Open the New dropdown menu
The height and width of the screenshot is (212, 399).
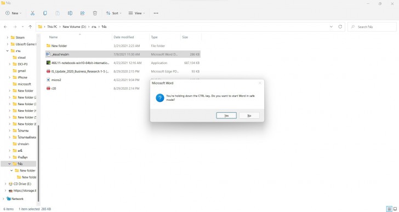[x=14, y=13]
